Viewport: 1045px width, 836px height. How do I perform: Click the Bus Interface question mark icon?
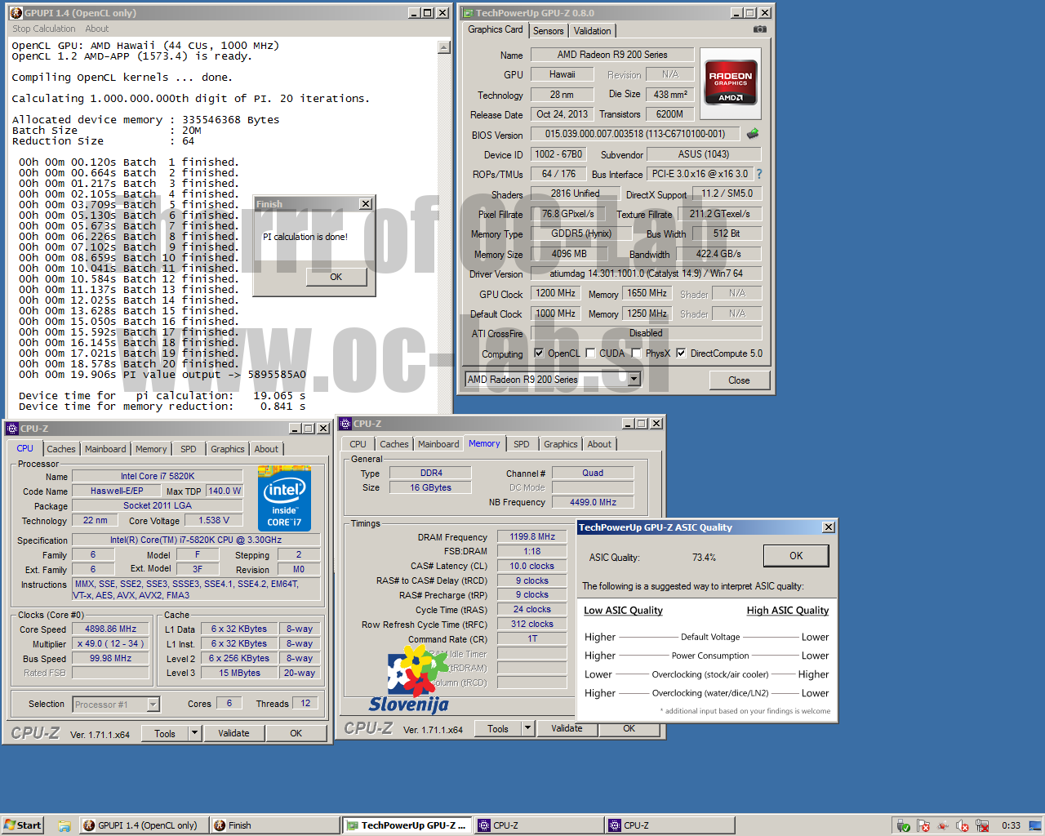click(x=759, y=174)
